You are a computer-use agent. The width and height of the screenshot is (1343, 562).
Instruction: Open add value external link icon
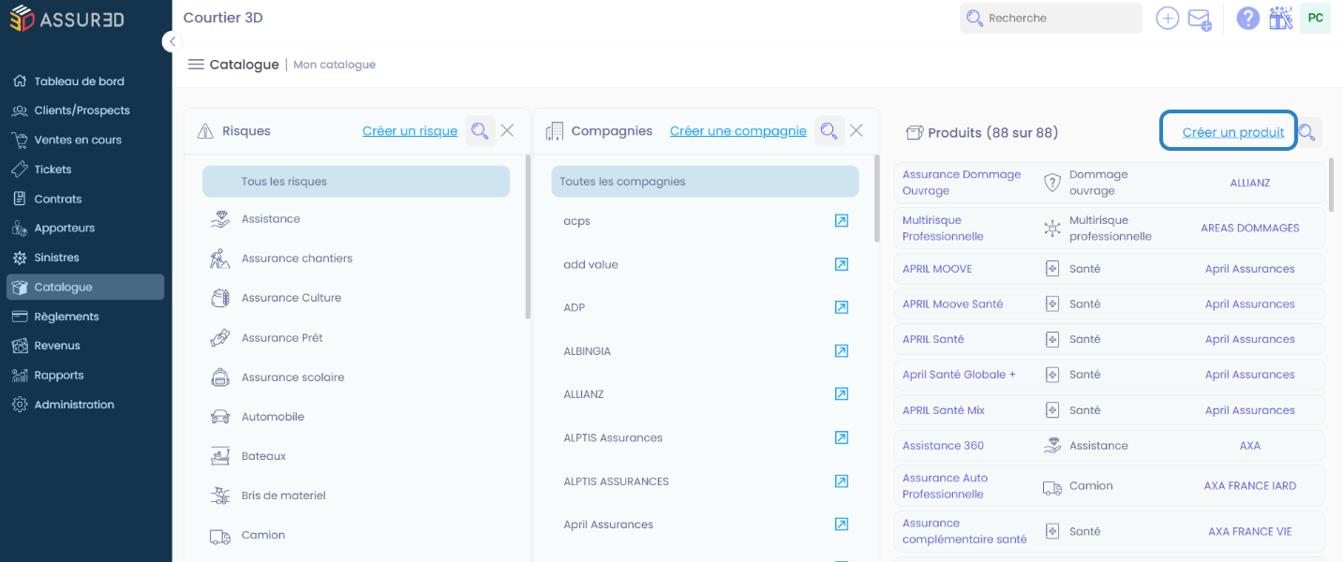click(842, 264)
